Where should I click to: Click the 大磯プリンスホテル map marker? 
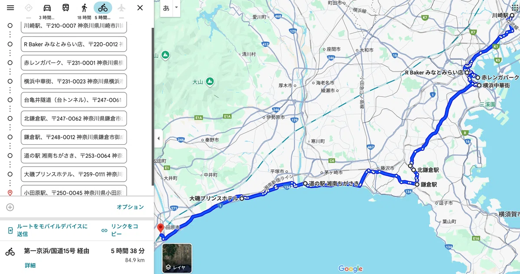[242, 198]
